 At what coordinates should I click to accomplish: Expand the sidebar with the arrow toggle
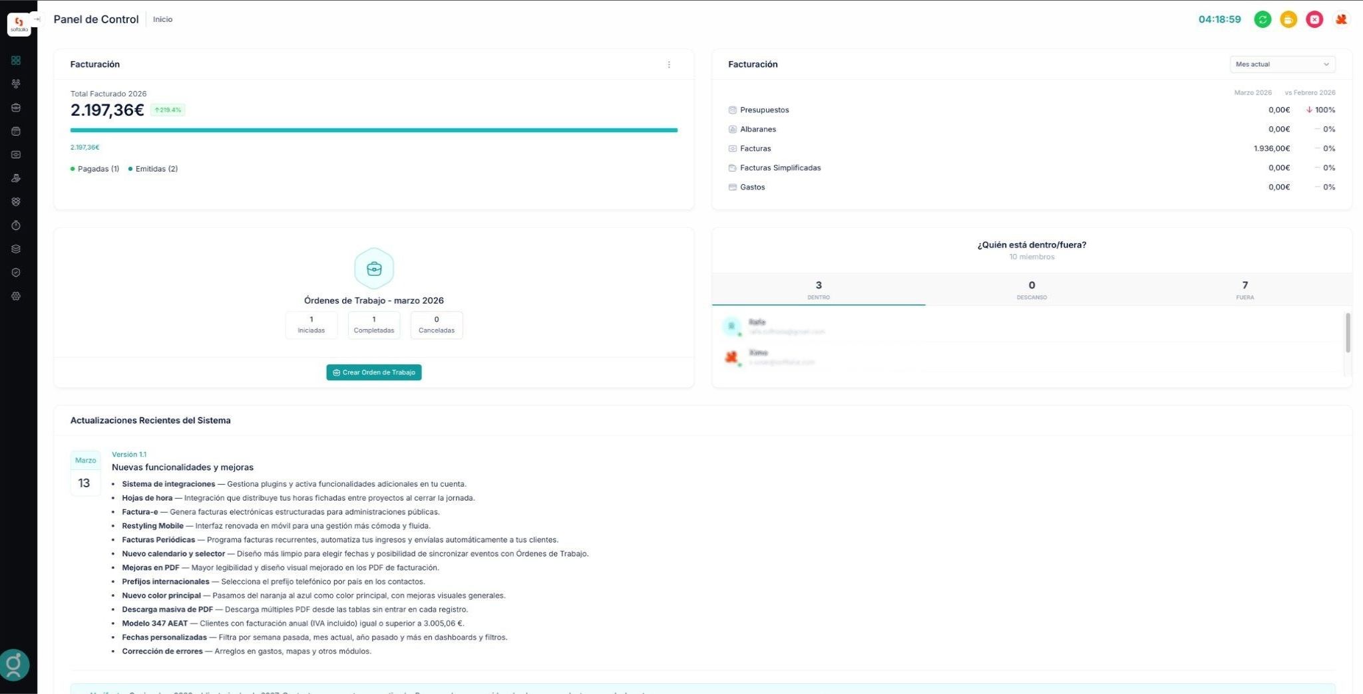point(37,19)
